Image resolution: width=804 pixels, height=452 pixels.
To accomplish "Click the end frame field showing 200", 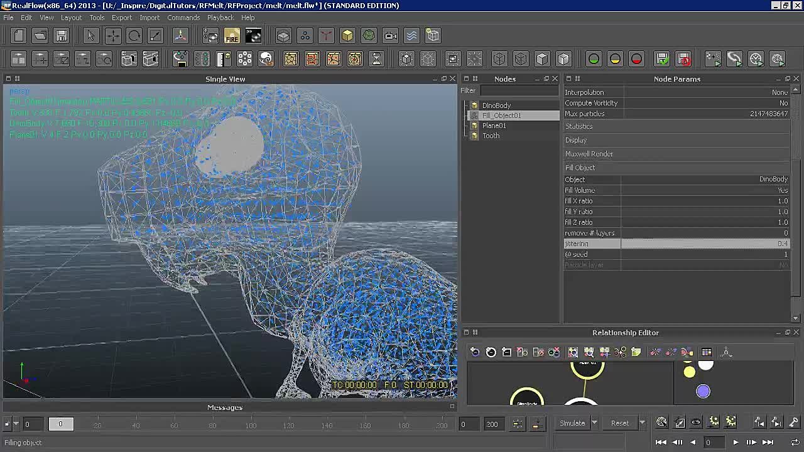I will point(492,424).
